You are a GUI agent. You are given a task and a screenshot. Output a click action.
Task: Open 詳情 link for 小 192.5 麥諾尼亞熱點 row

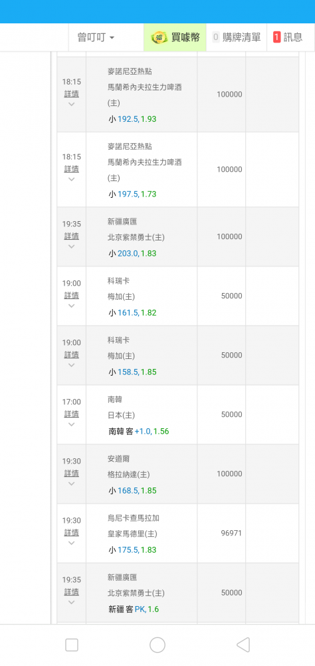tap(71, 94)
